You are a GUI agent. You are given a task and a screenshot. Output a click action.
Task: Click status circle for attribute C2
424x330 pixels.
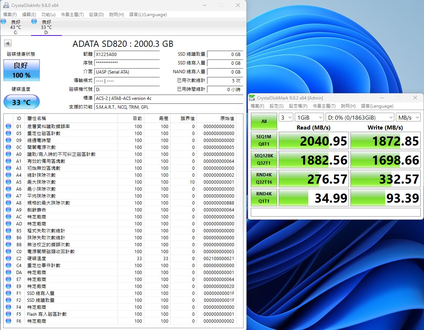[8, 258]
